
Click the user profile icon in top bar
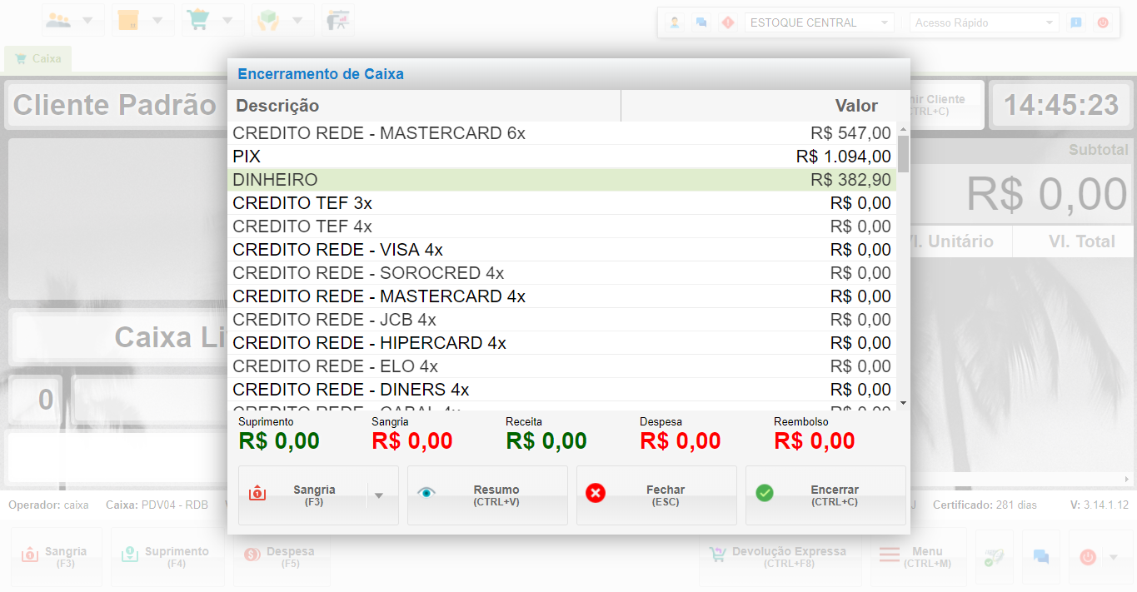point(675,22)
